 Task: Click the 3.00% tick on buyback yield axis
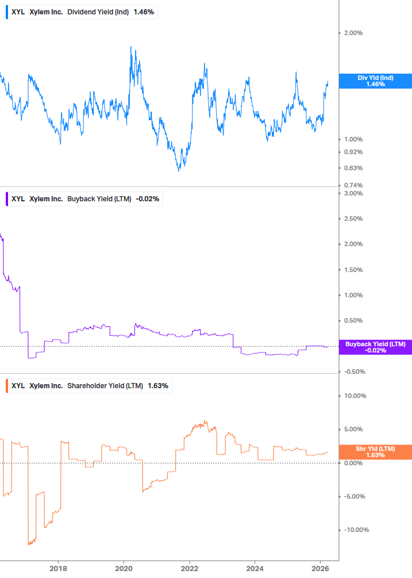353,193
